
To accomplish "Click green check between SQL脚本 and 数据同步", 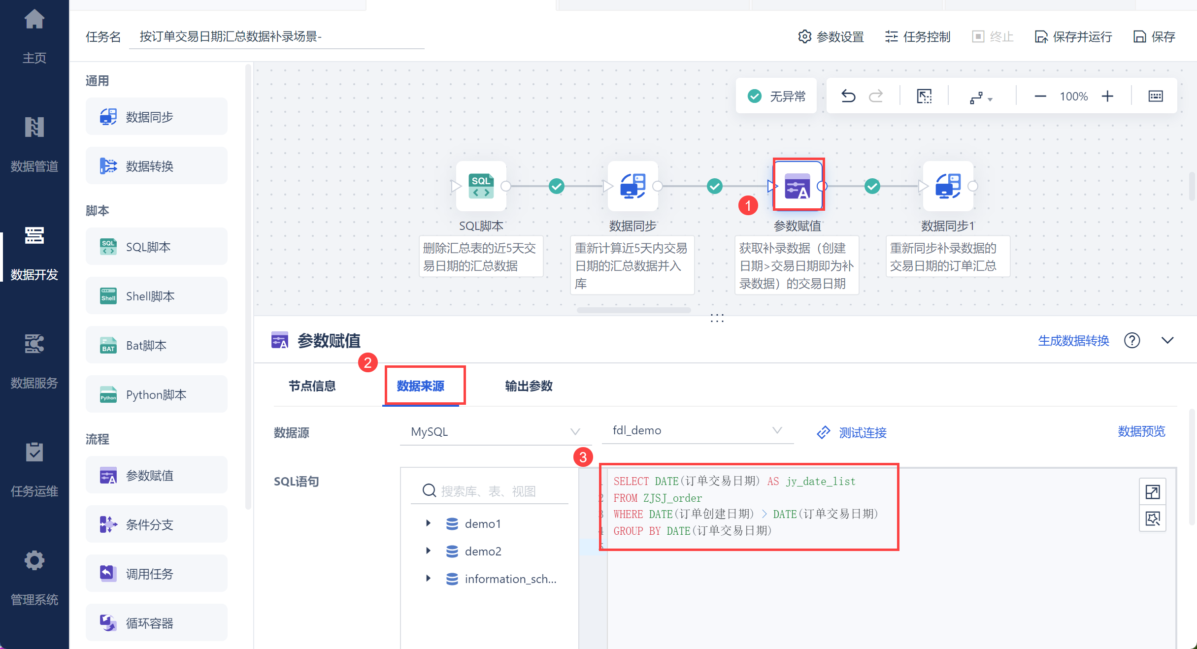I will (557, 186).
